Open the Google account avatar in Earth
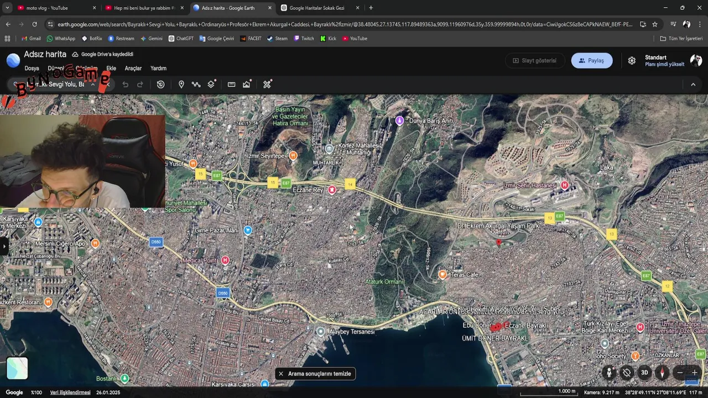 (x=696, y=61)
